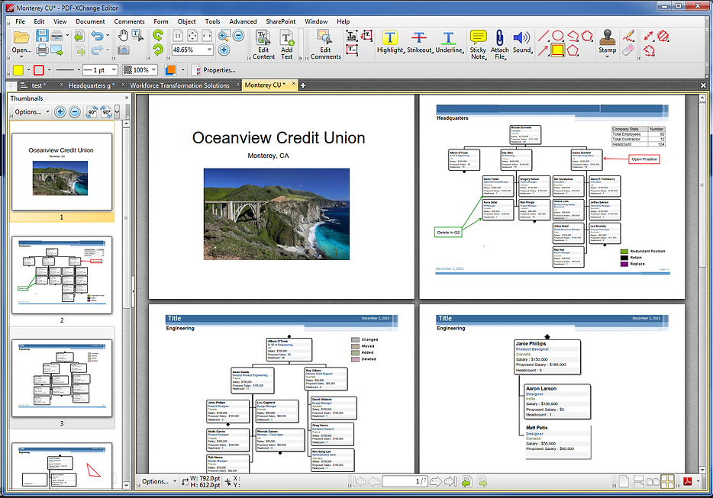Image resolution: width=713 pixels, height=498 pixels.
Task: Toggle the Highlight text tool
Action: (x=390, y=42)
